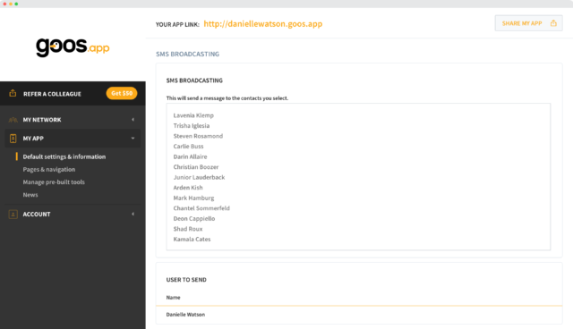Viewport: 573px width, 329px height.
Task: Click the Refer a Colleague share icon
Action: coord(13,93)
